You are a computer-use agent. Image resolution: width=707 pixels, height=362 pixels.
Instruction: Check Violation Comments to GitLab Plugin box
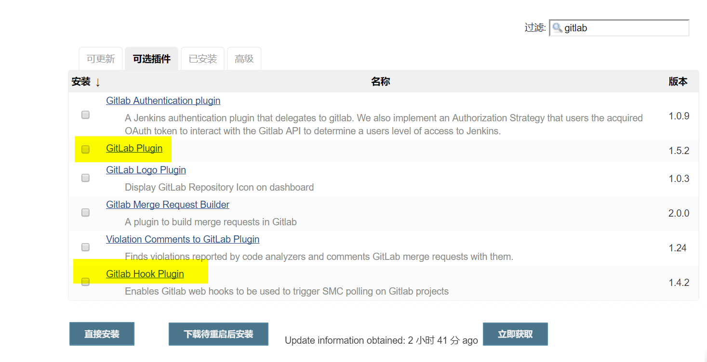pyautogui.click(x=85, y=247)
